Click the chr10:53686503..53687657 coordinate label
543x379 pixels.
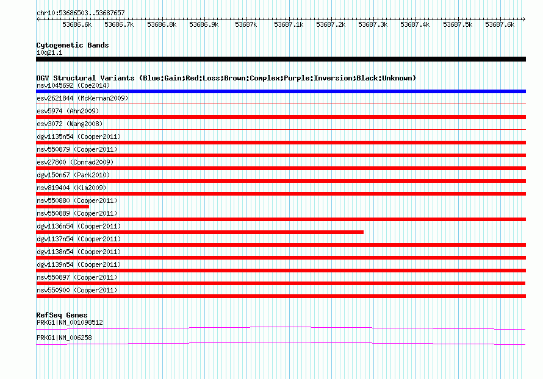(x=81, y=13)
